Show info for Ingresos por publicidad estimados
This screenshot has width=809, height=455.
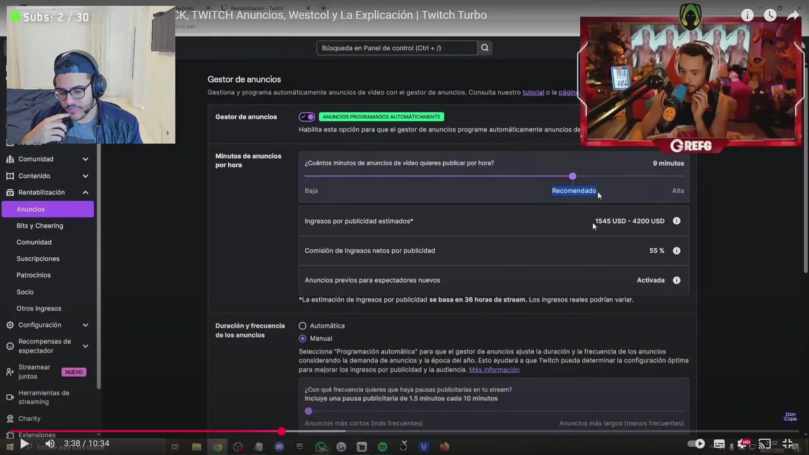676,221
